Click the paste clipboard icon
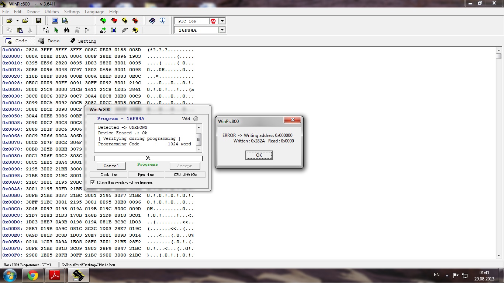The width and height of the screenshot is (504, 290). pos(20,30)
